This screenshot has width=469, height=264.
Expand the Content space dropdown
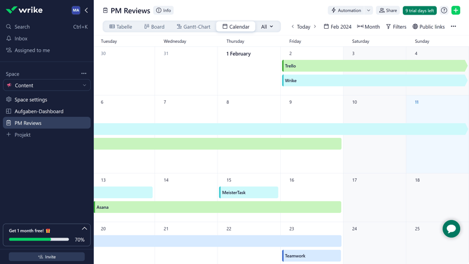tap(47, 85)
